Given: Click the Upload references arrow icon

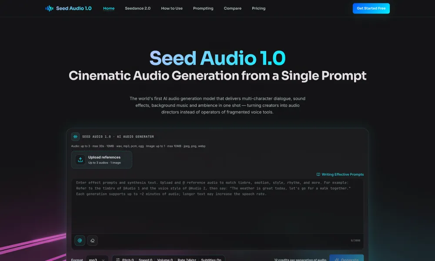Looking at the screenshot, I should pyautogui.click(x=80, y=159).
